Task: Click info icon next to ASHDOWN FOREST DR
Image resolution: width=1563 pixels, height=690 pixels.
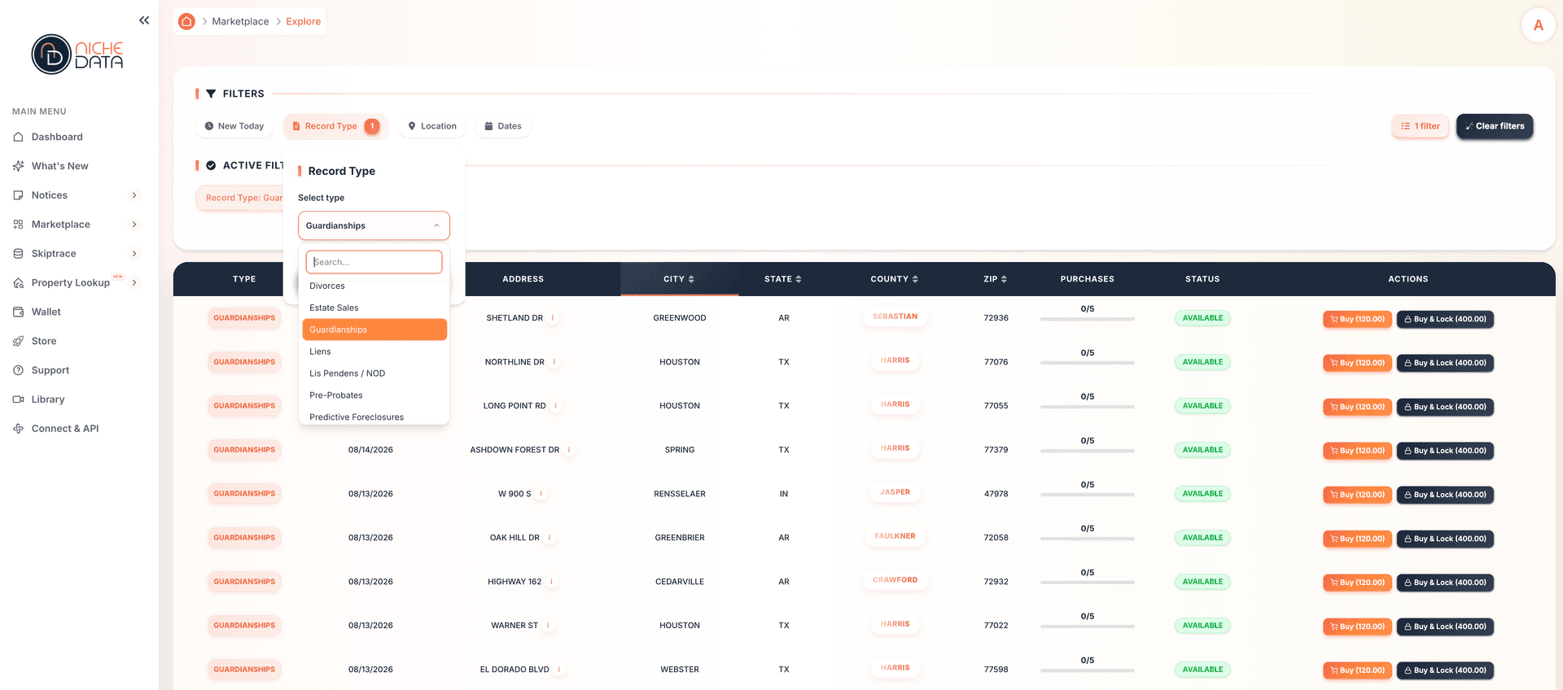Action: coord(569,450)
